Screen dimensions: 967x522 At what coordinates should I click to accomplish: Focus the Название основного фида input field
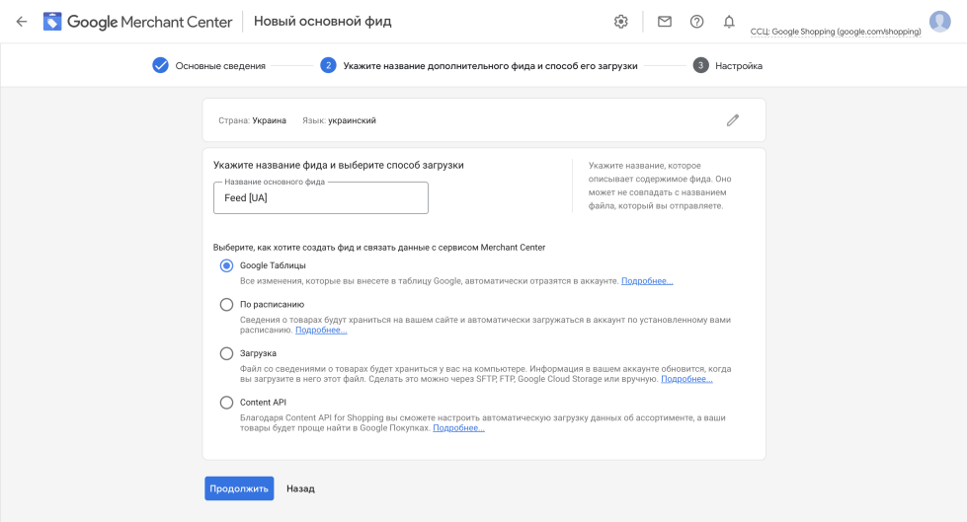[321, 197]
